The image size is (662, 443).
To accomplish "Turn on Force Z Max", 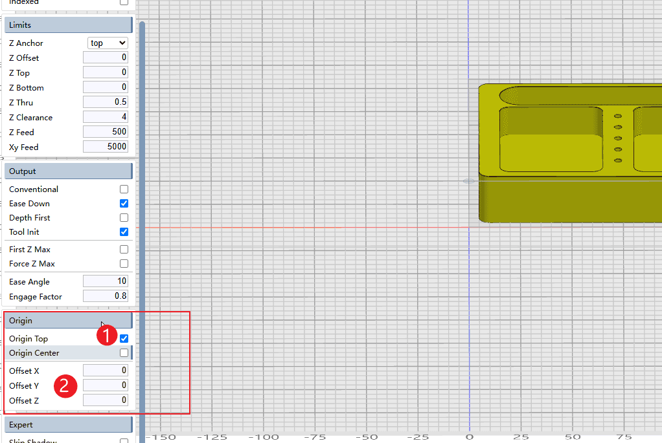I will (124, 264).
